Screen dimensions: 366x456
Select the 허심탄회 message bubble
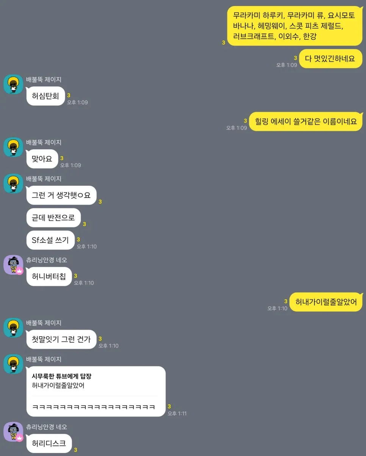pyautogui.click(x=45, y=96)
